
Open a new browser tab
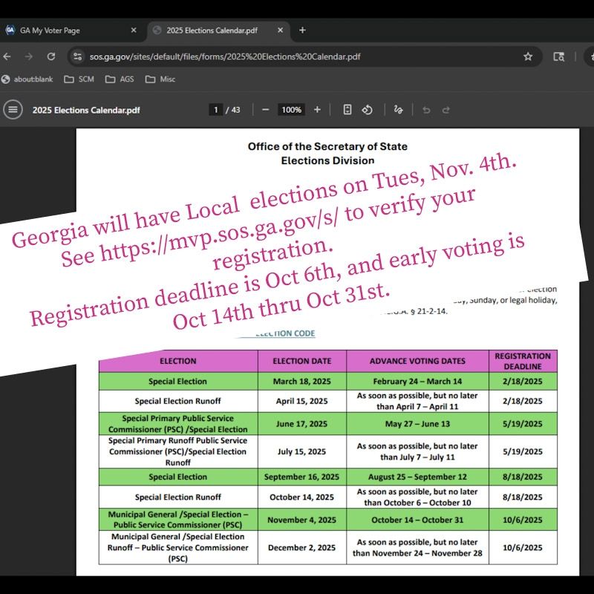pos(302,30)
